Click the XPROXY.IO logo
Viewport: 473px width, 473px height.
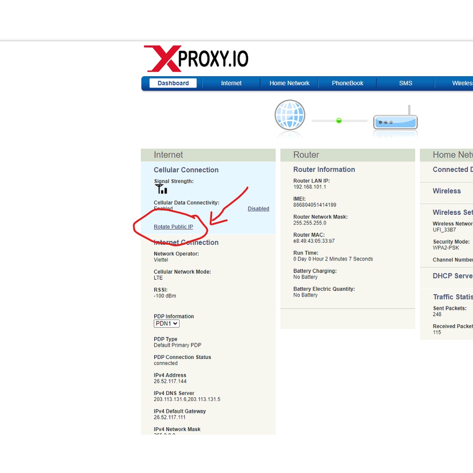coord(196,57)
